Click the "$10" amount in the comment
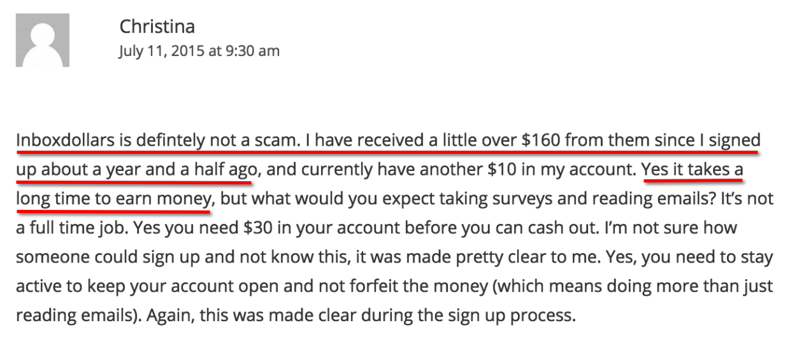The width and height of the screenshot is (804, 337). coord(486,170)
